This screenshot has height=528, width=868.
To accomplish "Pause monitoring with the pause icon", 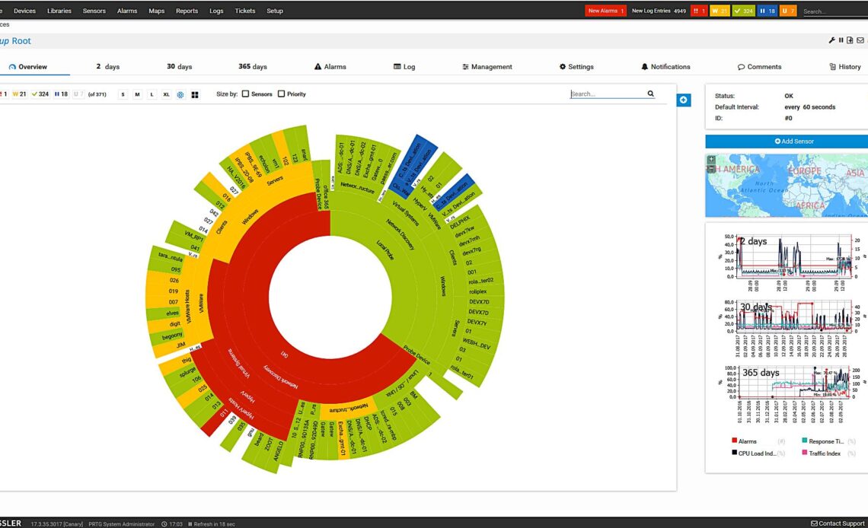I will 841,40.
